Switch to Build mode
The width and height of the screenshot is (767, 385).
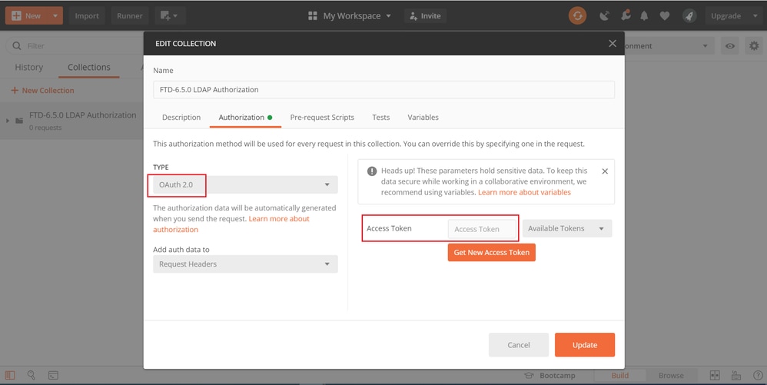[x=619, y=375]
